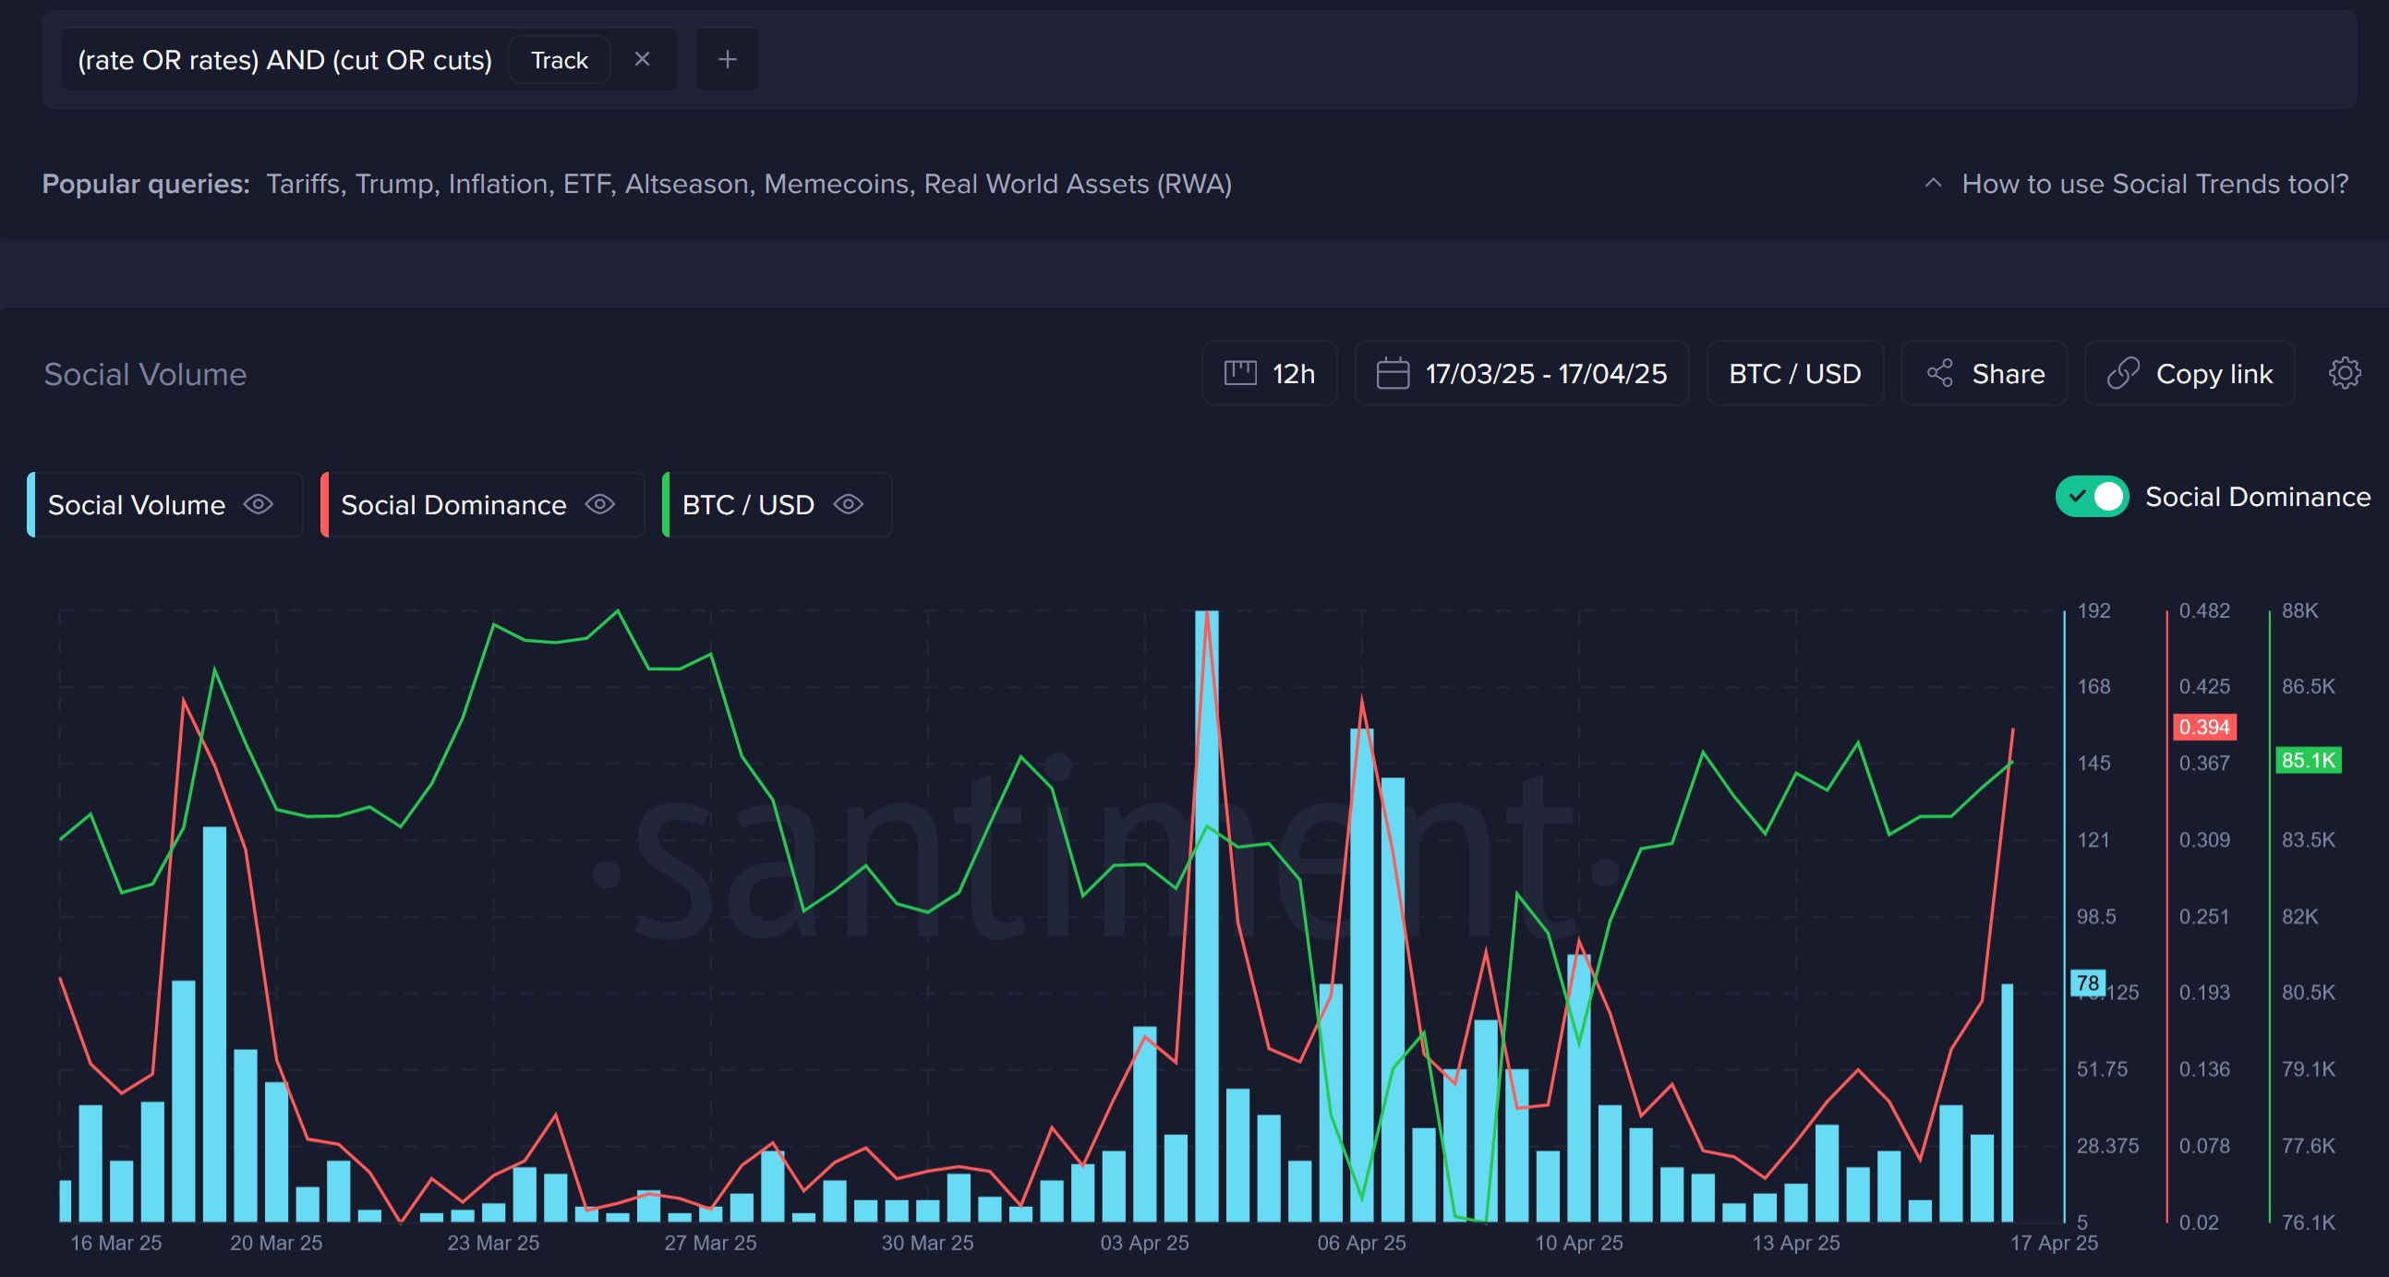Screen dimensions: 2389x1277
Task: Collapse How to use Social Trends chevron
Action: pyautogui.click(x=1933, y=184)
